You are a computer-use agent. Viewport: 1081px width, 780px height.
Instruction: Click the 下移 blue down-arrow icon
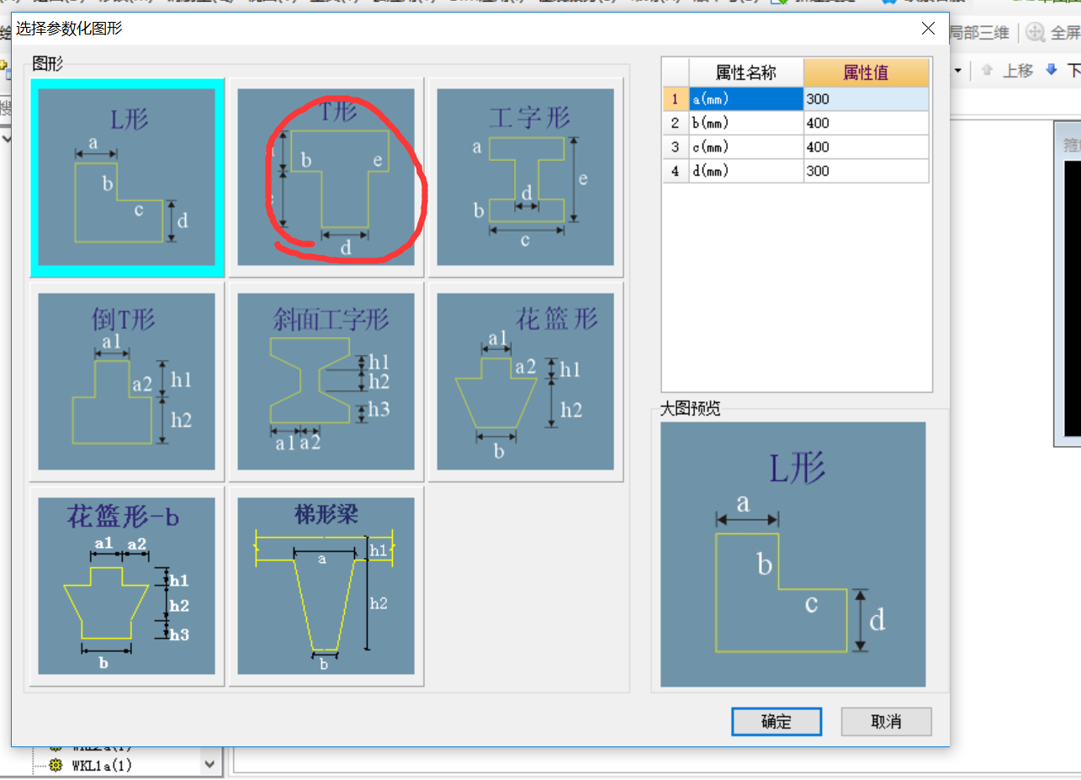pos(1051,71)
